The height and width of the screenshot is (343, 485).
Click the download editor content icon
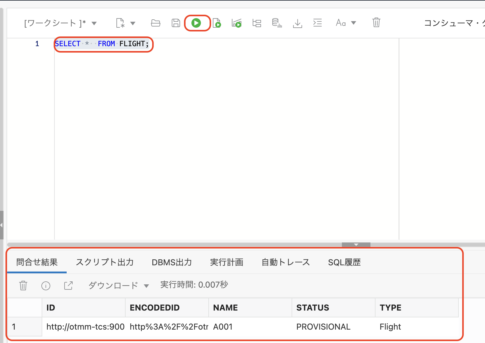pos(297,23)
